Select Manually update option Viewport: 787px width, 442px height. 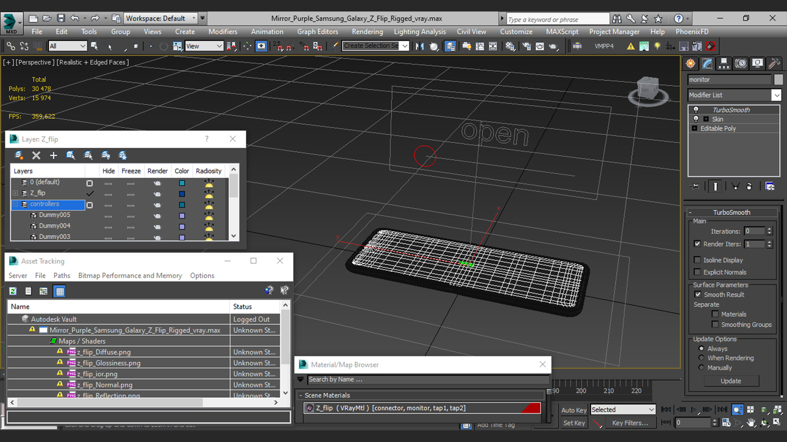point(701,368)
